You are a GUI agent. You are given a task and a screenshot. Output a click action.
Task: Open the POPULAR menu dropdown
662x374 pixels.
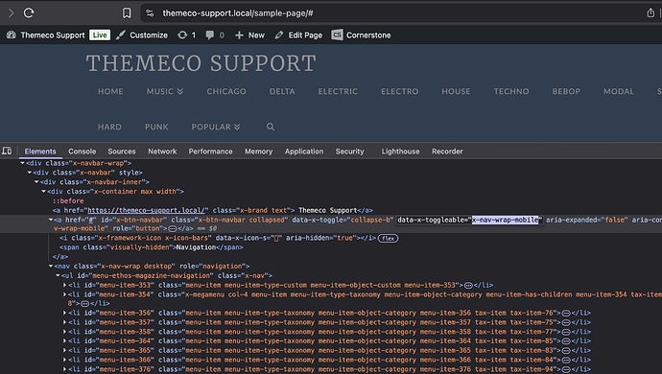pos(216,127)
